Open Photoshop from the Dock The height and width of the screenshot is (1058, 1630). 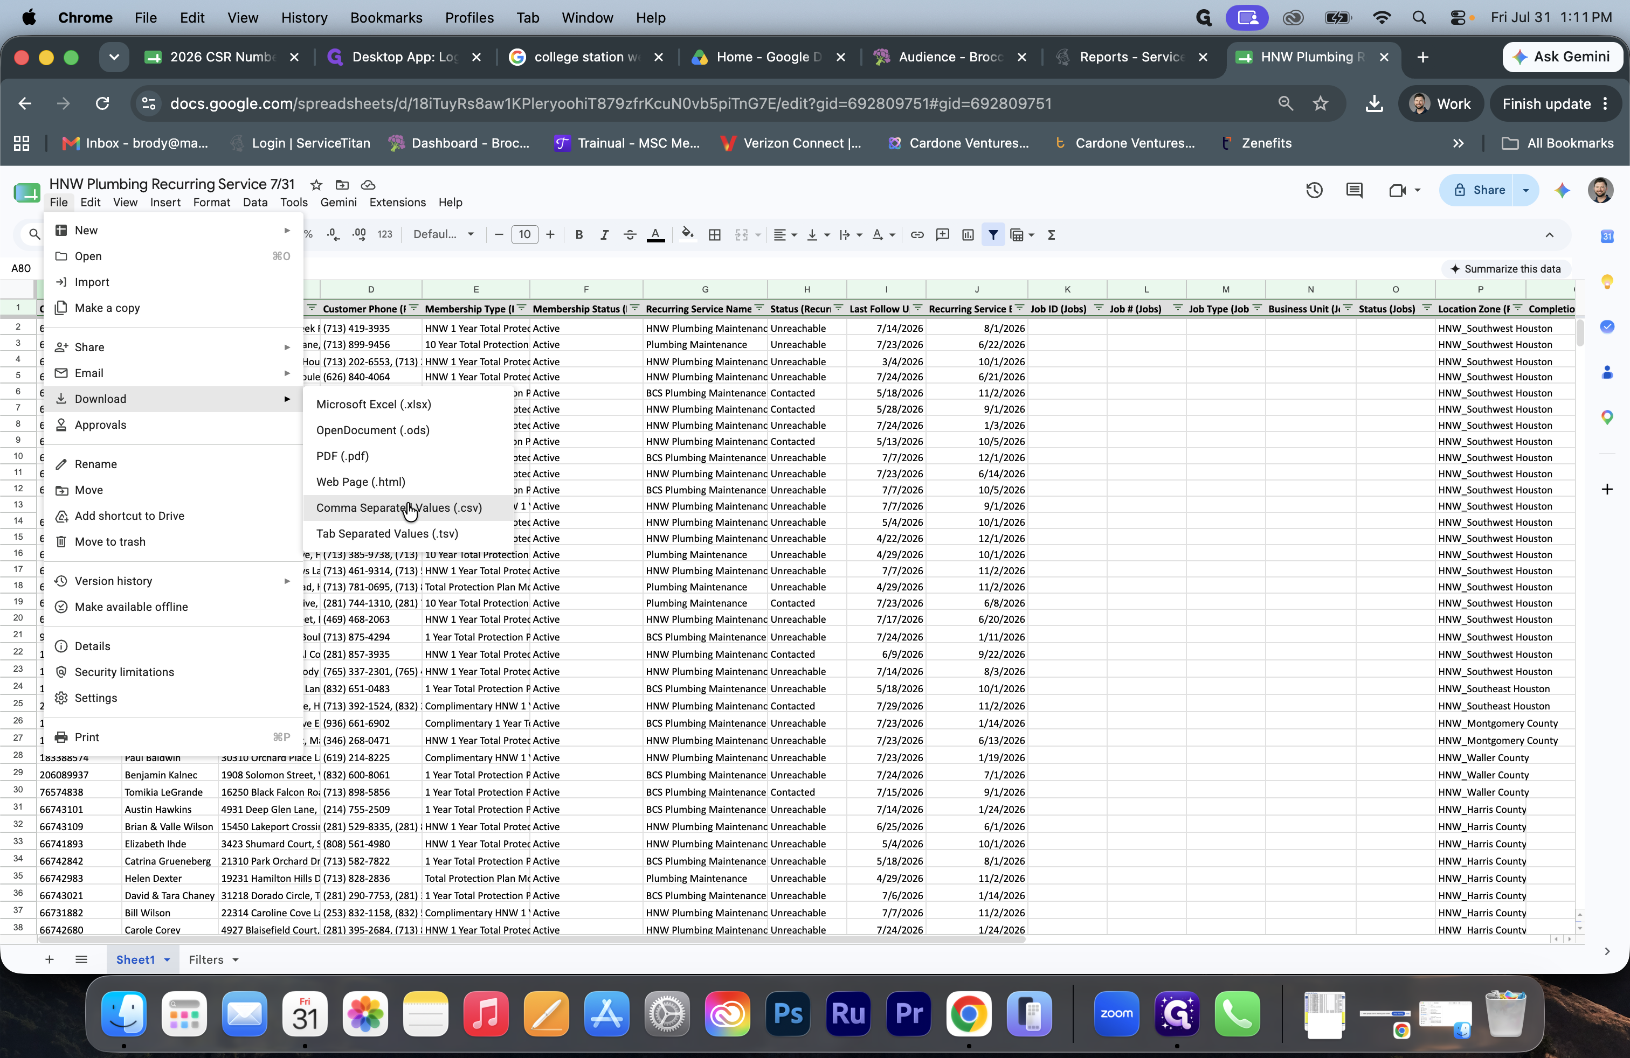point(788,1013)
